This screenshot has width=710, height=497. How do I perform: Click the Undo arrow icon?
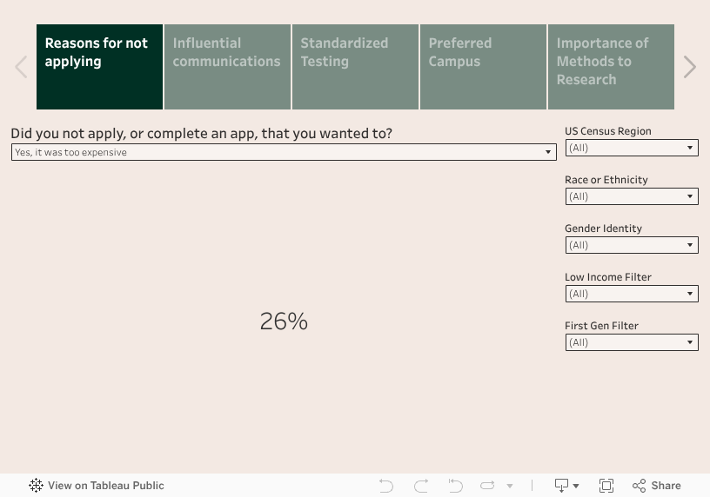pos(386,486)
